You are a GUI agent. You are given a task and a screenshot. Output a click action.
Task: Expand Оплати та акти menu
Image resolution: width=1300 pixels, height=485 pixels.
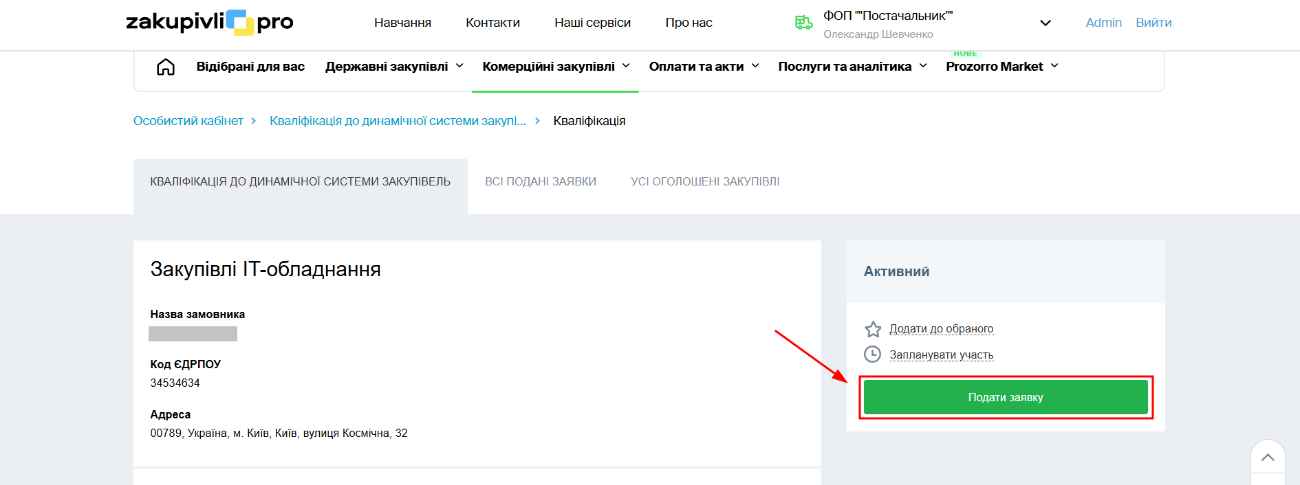pos(704,67)
